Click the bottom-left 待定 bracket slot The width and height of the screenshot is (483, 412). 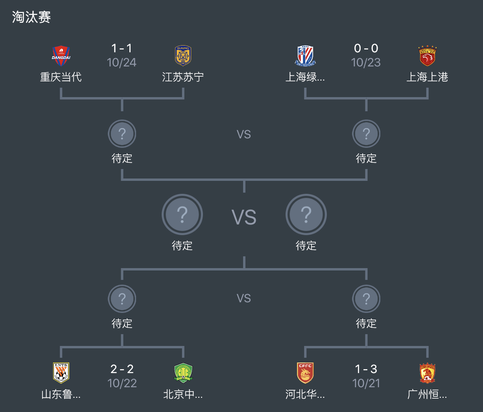pos(122,298)
